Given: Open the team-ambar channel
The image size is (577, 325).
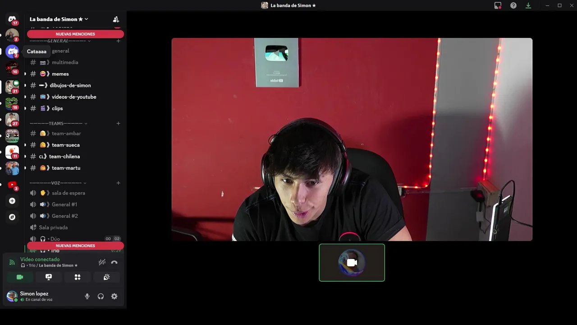Looking at the screenshot, I should coord(75,134).
